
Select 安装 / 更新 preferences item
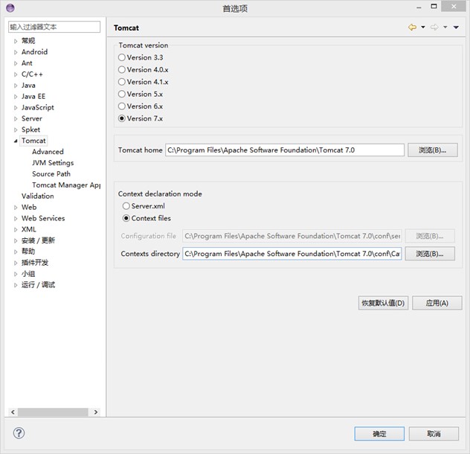(x=38, y=240)
